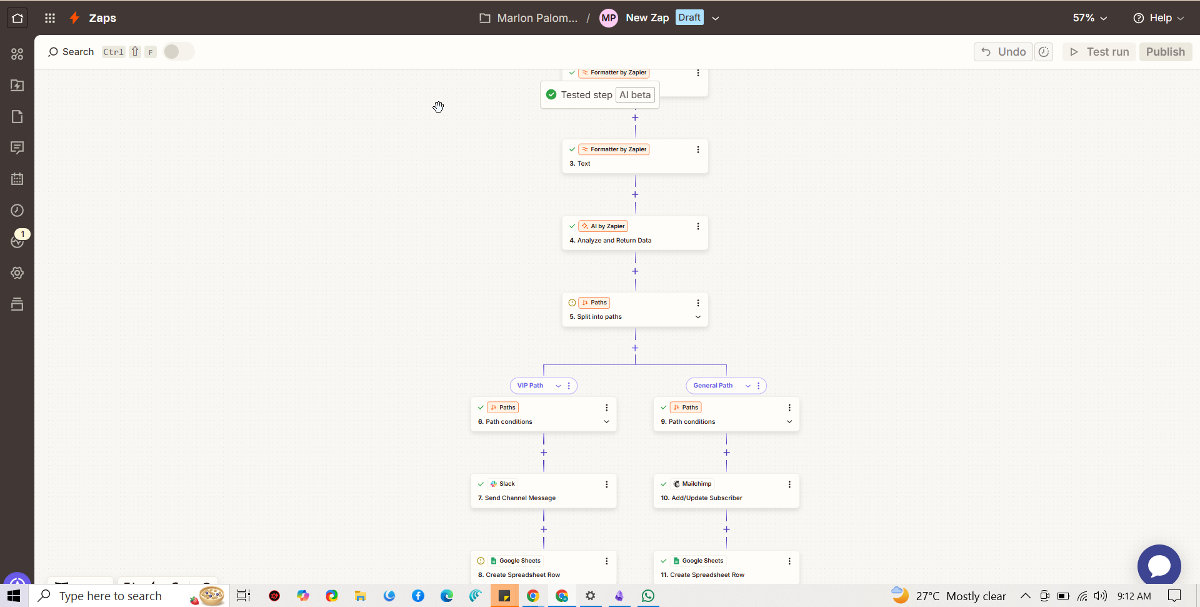Viewport: 1200px width, 607px height.
Task: Click the green Tested step checkmark indicator
Action: coord(551,94)
